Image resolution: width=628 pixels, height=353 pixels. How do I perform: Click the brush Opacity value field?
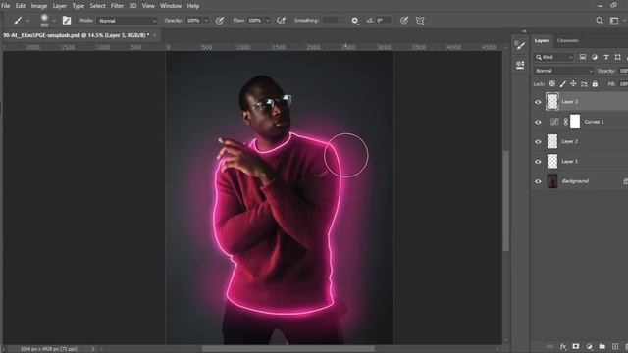tap(193, 21)
